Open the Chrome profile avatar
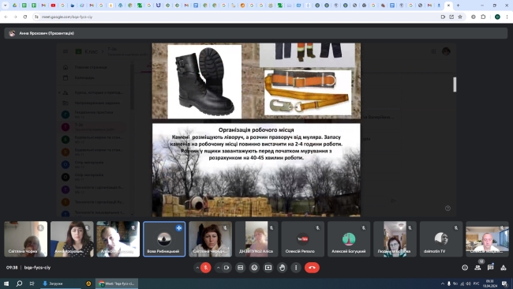This screenshot has width=513, height=289. 497,17
